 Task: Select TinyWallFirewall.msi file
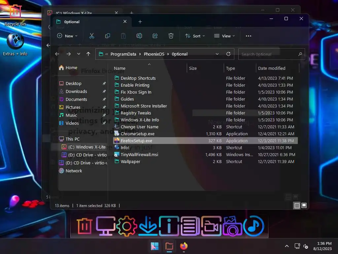pos(205,155)
